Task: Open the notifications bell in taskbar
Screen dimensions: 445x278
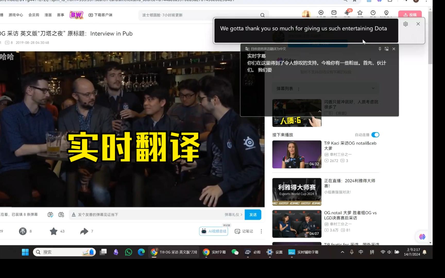Action: [x=425, y=252]
